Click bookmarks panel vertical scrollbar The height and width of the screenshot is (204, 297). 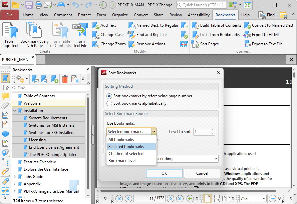click(88, 143)
